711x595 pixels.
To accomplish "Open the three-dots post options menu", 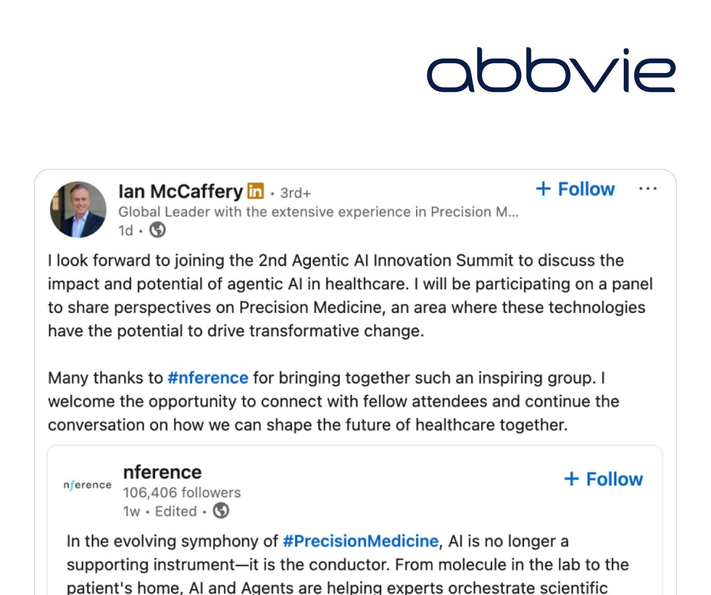I will [648, 189].
